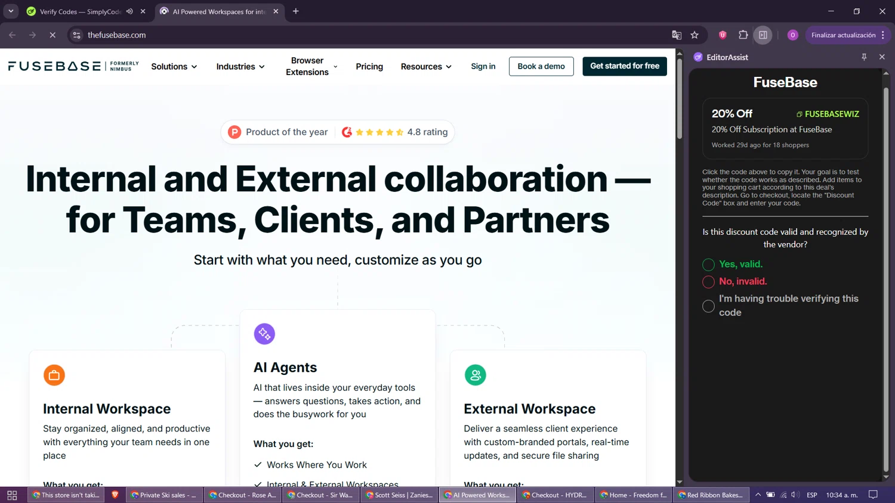The height and width of the screenshot is (503, 895).
Task: Switch to 'Scott Seiss | Zanies...' taskbar window
Action: (400, 495)
